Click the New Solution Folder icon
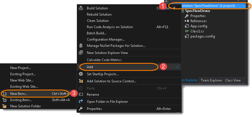This screenshot has height=117, width=252. pyautogui.click(x=4, y=106)
